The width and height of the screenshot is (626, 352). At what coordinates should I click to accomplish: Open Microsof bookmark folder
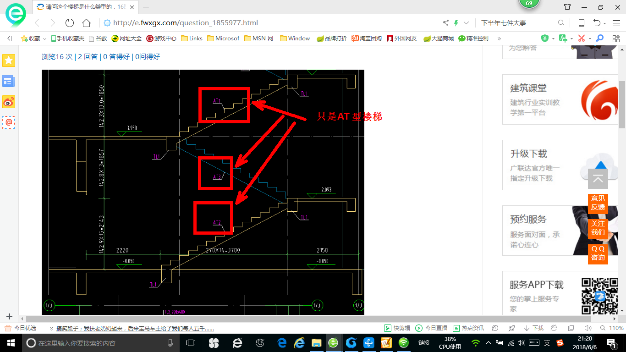(223, 38)
